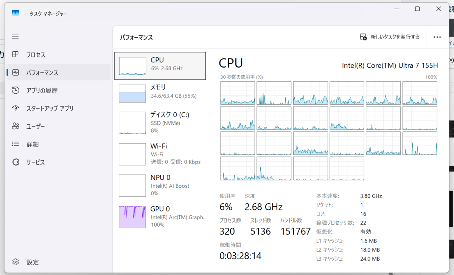The image size is (454, 275).
Task: Select the 詳細 navigation item
Action: (59, 144)
